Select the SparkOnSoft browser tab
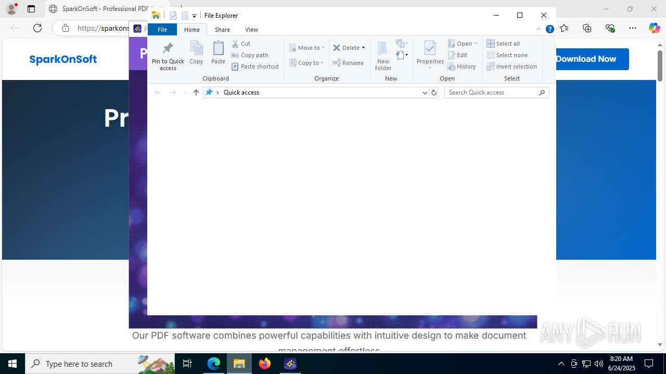666x374 pixels. coord(107,9)
